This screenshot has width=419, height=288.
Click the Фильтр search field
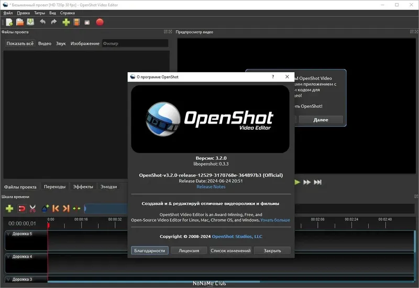[x=135, y=43]
